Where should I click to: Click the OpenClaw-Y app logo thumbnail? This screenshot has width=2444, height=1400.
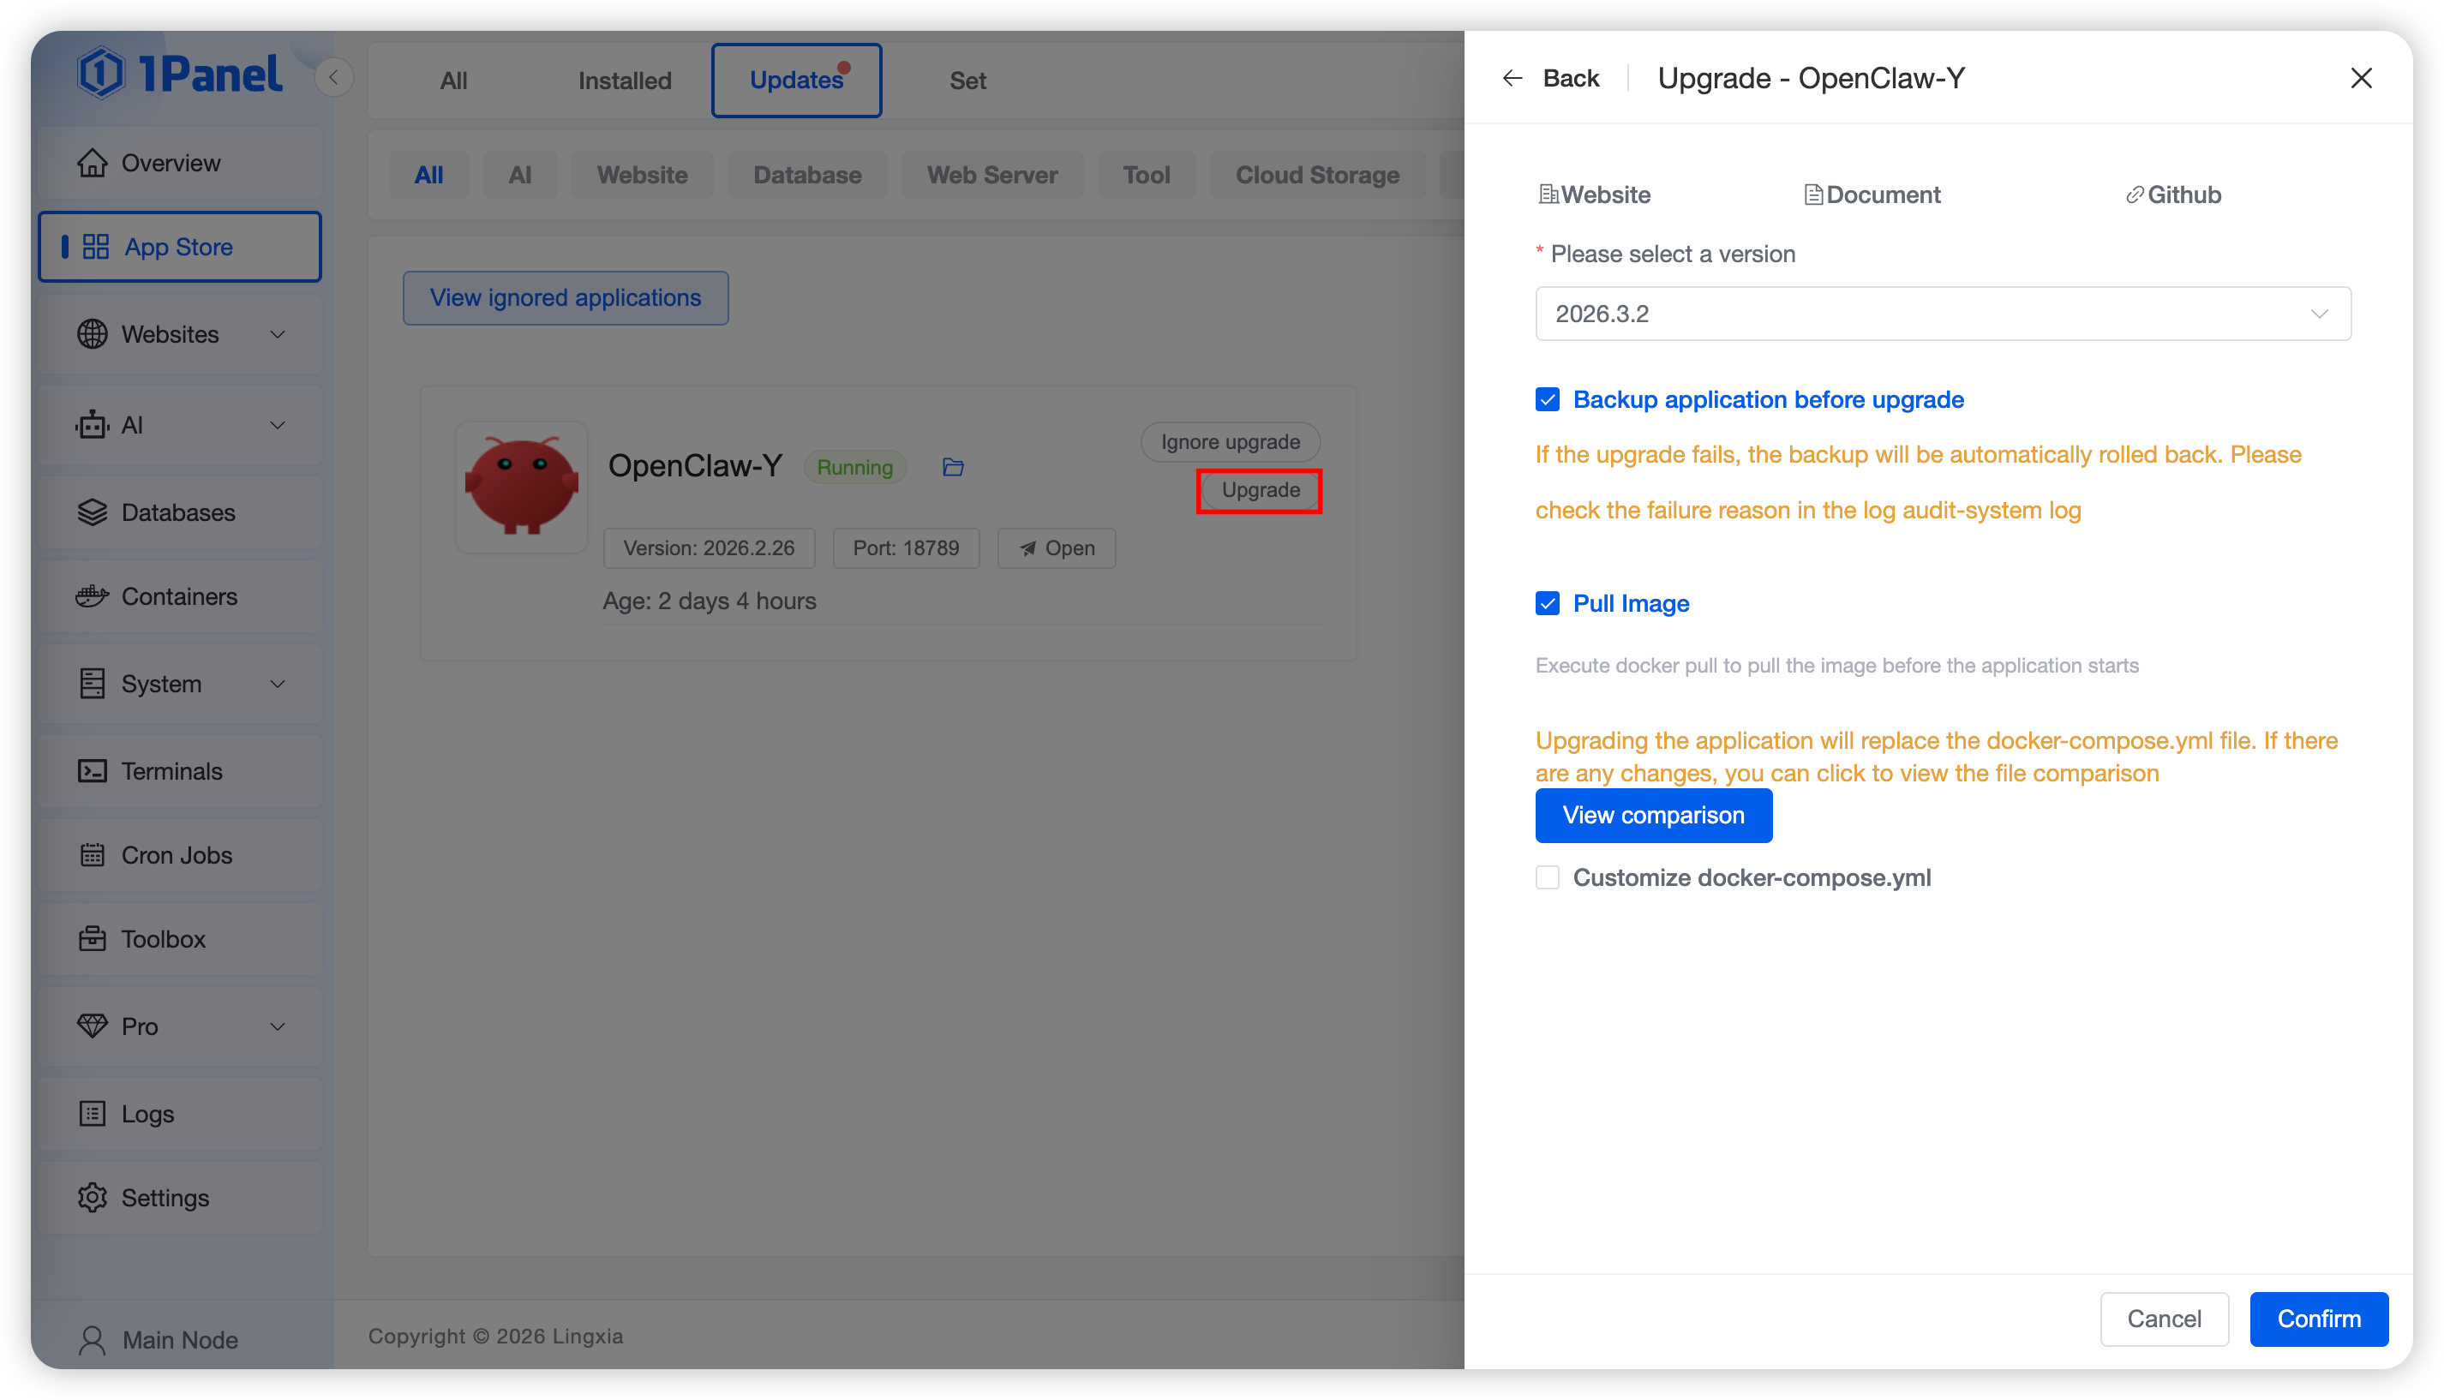[522, 487]
